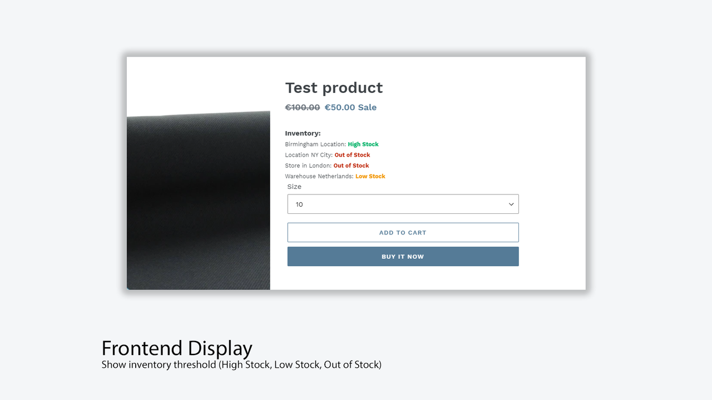The height and width of the screenshot is (400, 712).
Task: Click the product image of dark fabric
Action: tap(198, 200)
